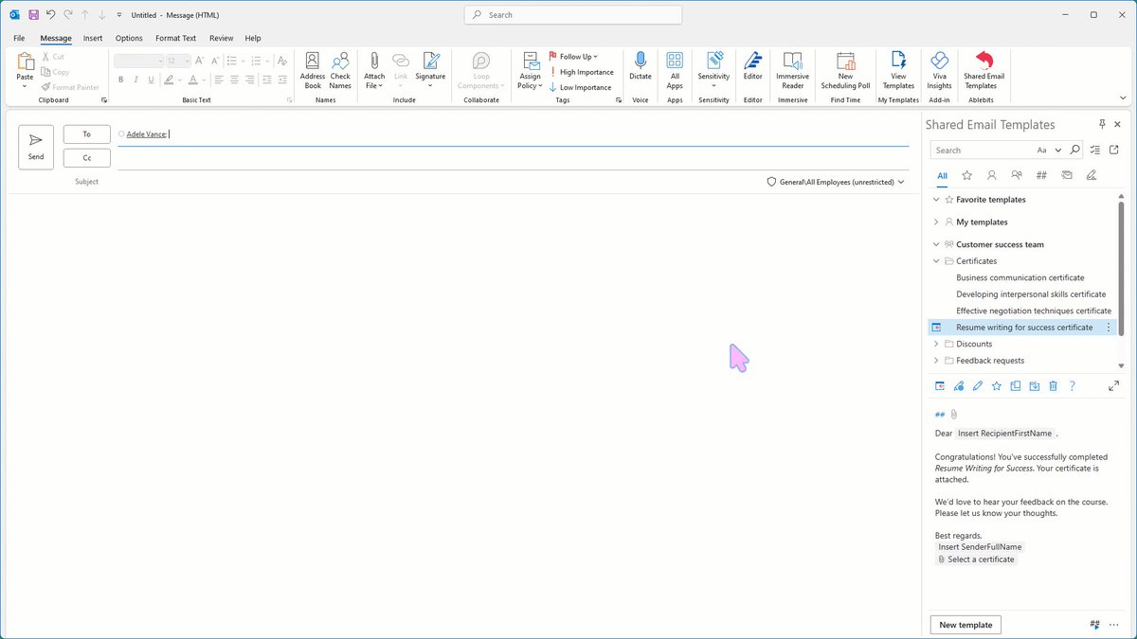Screen dimensions: 1137x639
Task: Open All Apps in the ribbon
Action: (x=675, y=72)
